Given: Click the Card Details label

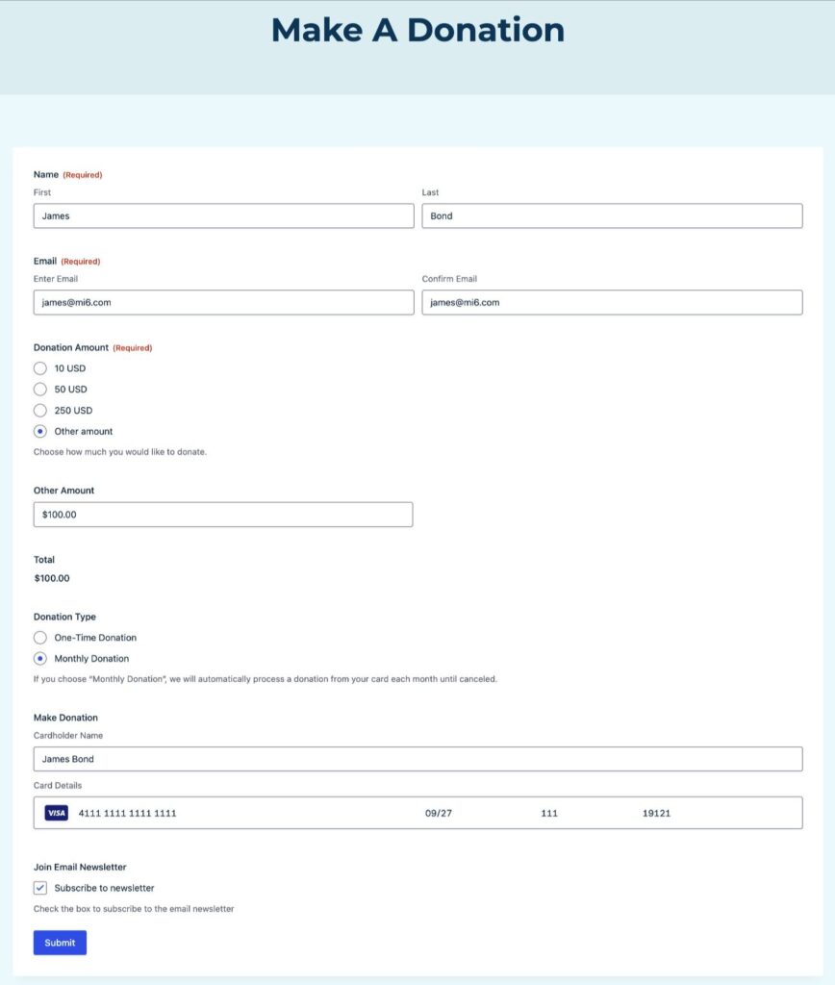Looking at the screenshot, I should click(58, 785).
